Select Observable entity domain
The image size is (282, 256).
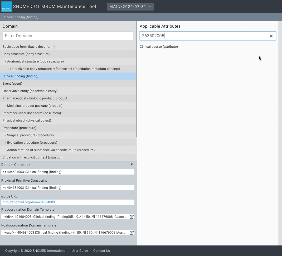(68, 91)
